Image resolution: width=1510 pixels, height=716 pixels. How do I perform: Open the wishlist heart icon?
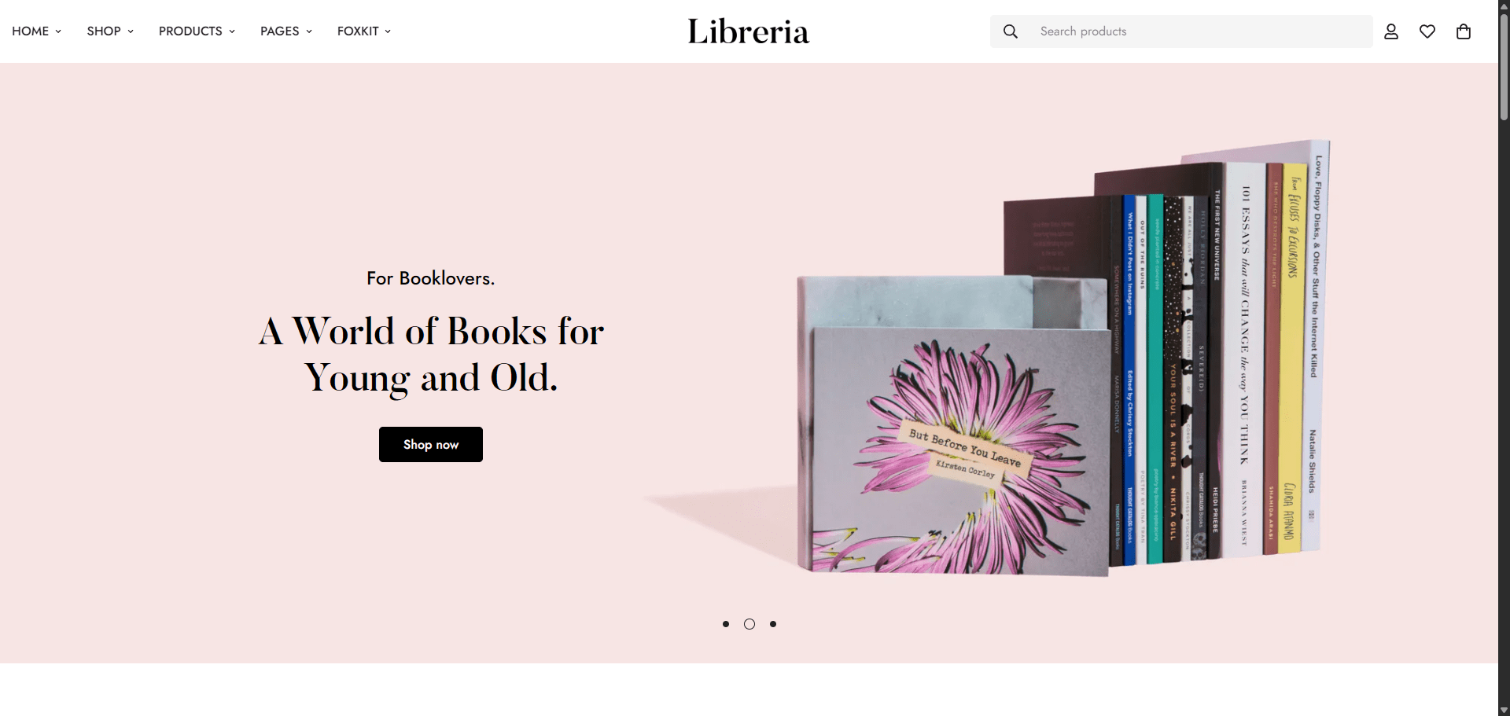1427,31
